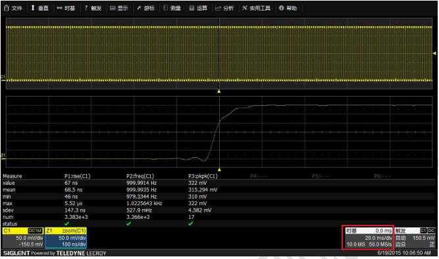Open the 帮助 help info icon
This screenshot has height=259, width=439.
[x=282, y=8]
